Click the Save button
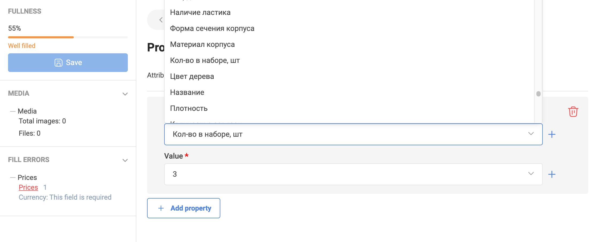The height and width of the screenshot is (242, 600). [x=68, y=63]
